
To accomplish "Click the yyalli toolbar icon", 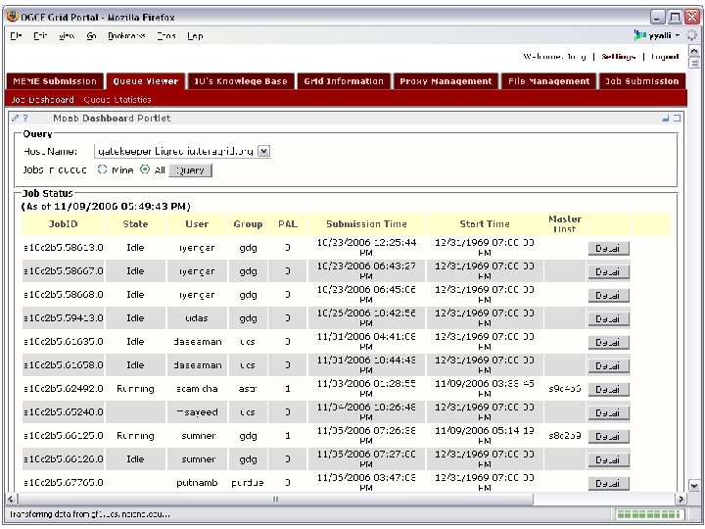I will pyautogui.click(x=640, y=35).
